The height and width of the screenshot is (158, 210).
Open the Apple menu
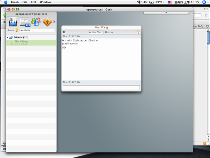(6, 2)
